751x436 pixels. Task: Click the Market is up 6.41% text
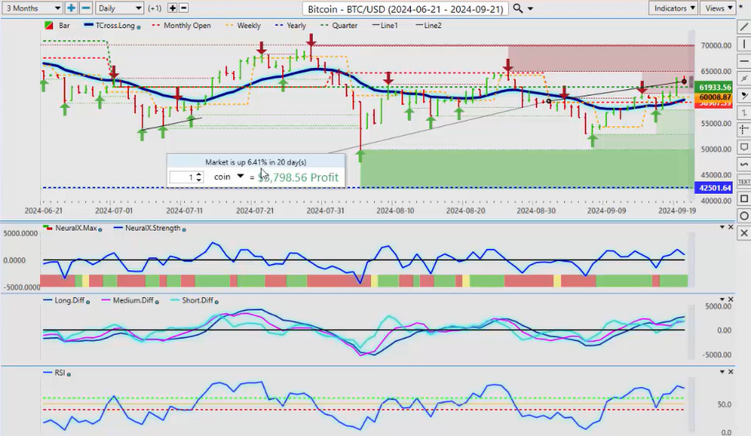pos(256,162)
